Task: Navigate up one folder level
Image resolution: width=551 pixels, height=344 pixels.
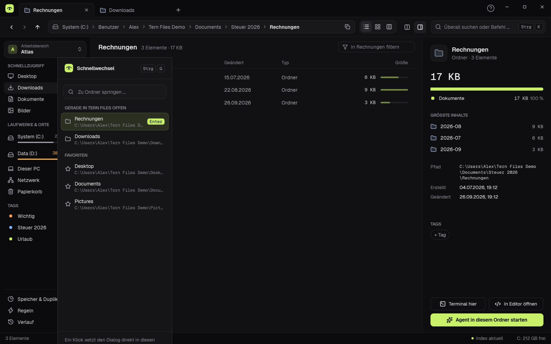Action: (x=37, y=27)
